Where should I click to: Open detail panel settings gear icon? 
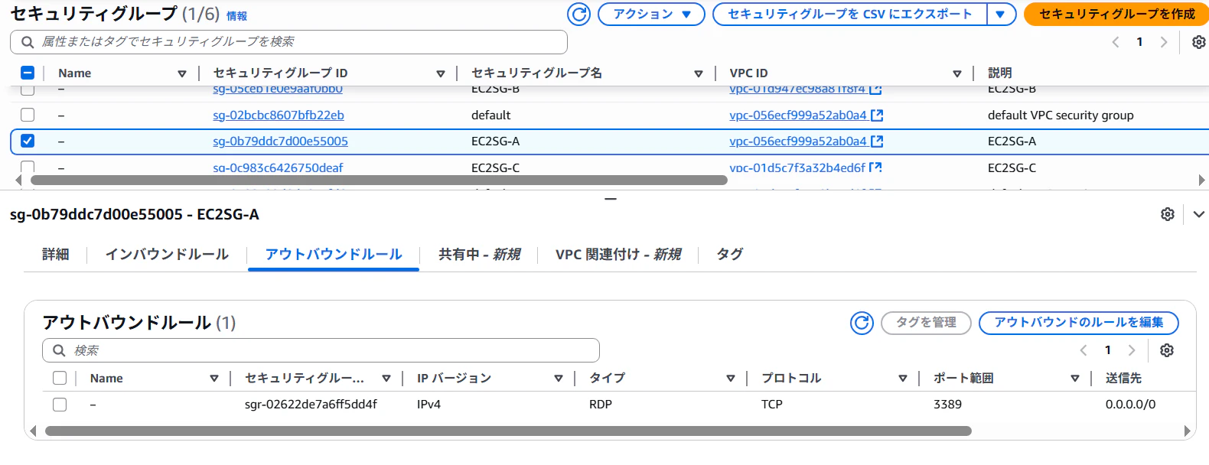click(1167, 214)
